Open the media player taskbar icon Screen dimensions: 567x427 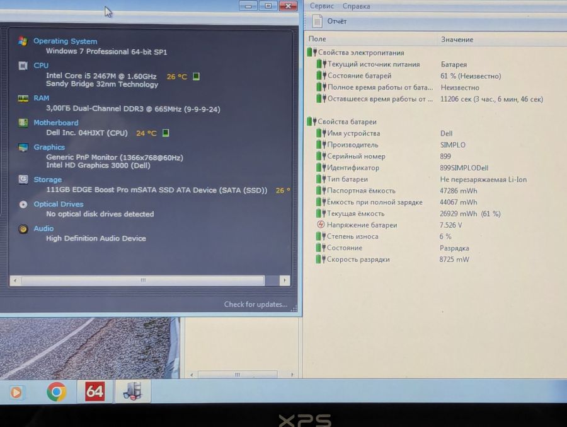click(16, 392)
